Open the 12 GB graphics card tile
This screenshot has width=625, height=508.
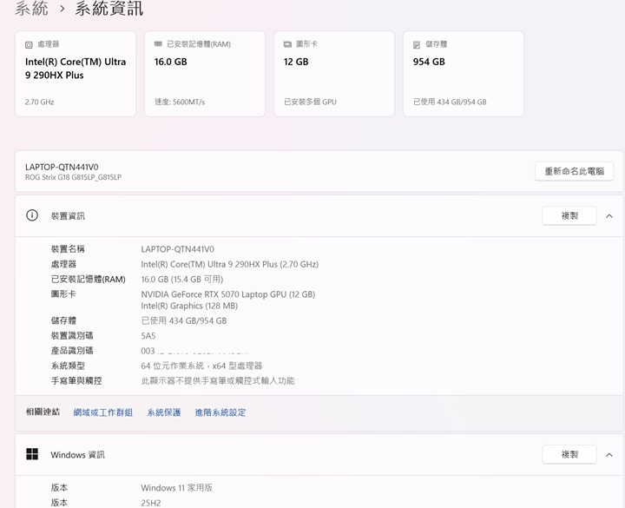click(x=334, y=74)
